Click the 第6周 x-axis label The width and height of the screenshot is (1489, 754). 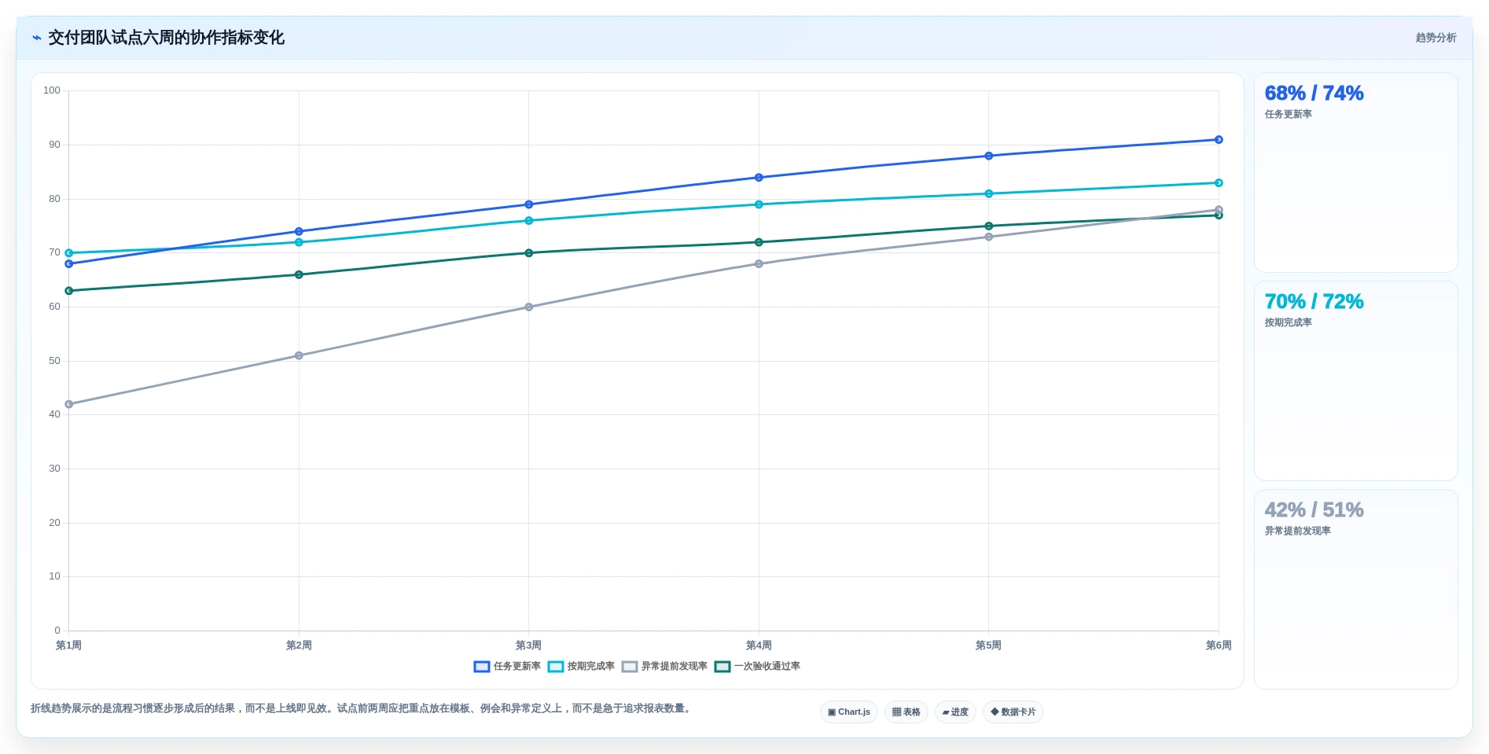1219,645
